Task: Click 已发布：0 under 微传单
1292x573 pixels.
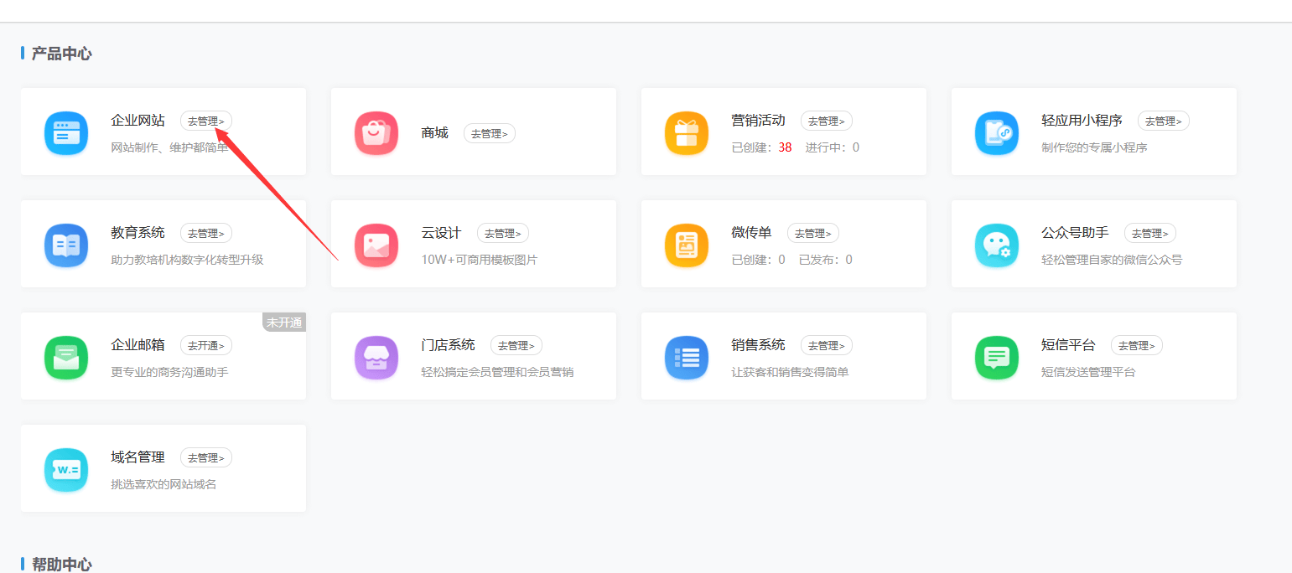Action: (826, 260)
